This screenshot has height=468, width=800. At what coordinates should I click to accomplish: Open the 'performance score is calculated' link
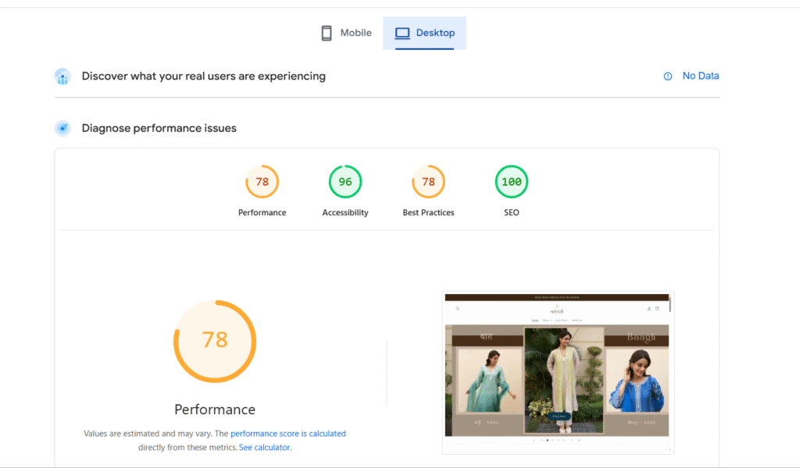click(287, 434)
